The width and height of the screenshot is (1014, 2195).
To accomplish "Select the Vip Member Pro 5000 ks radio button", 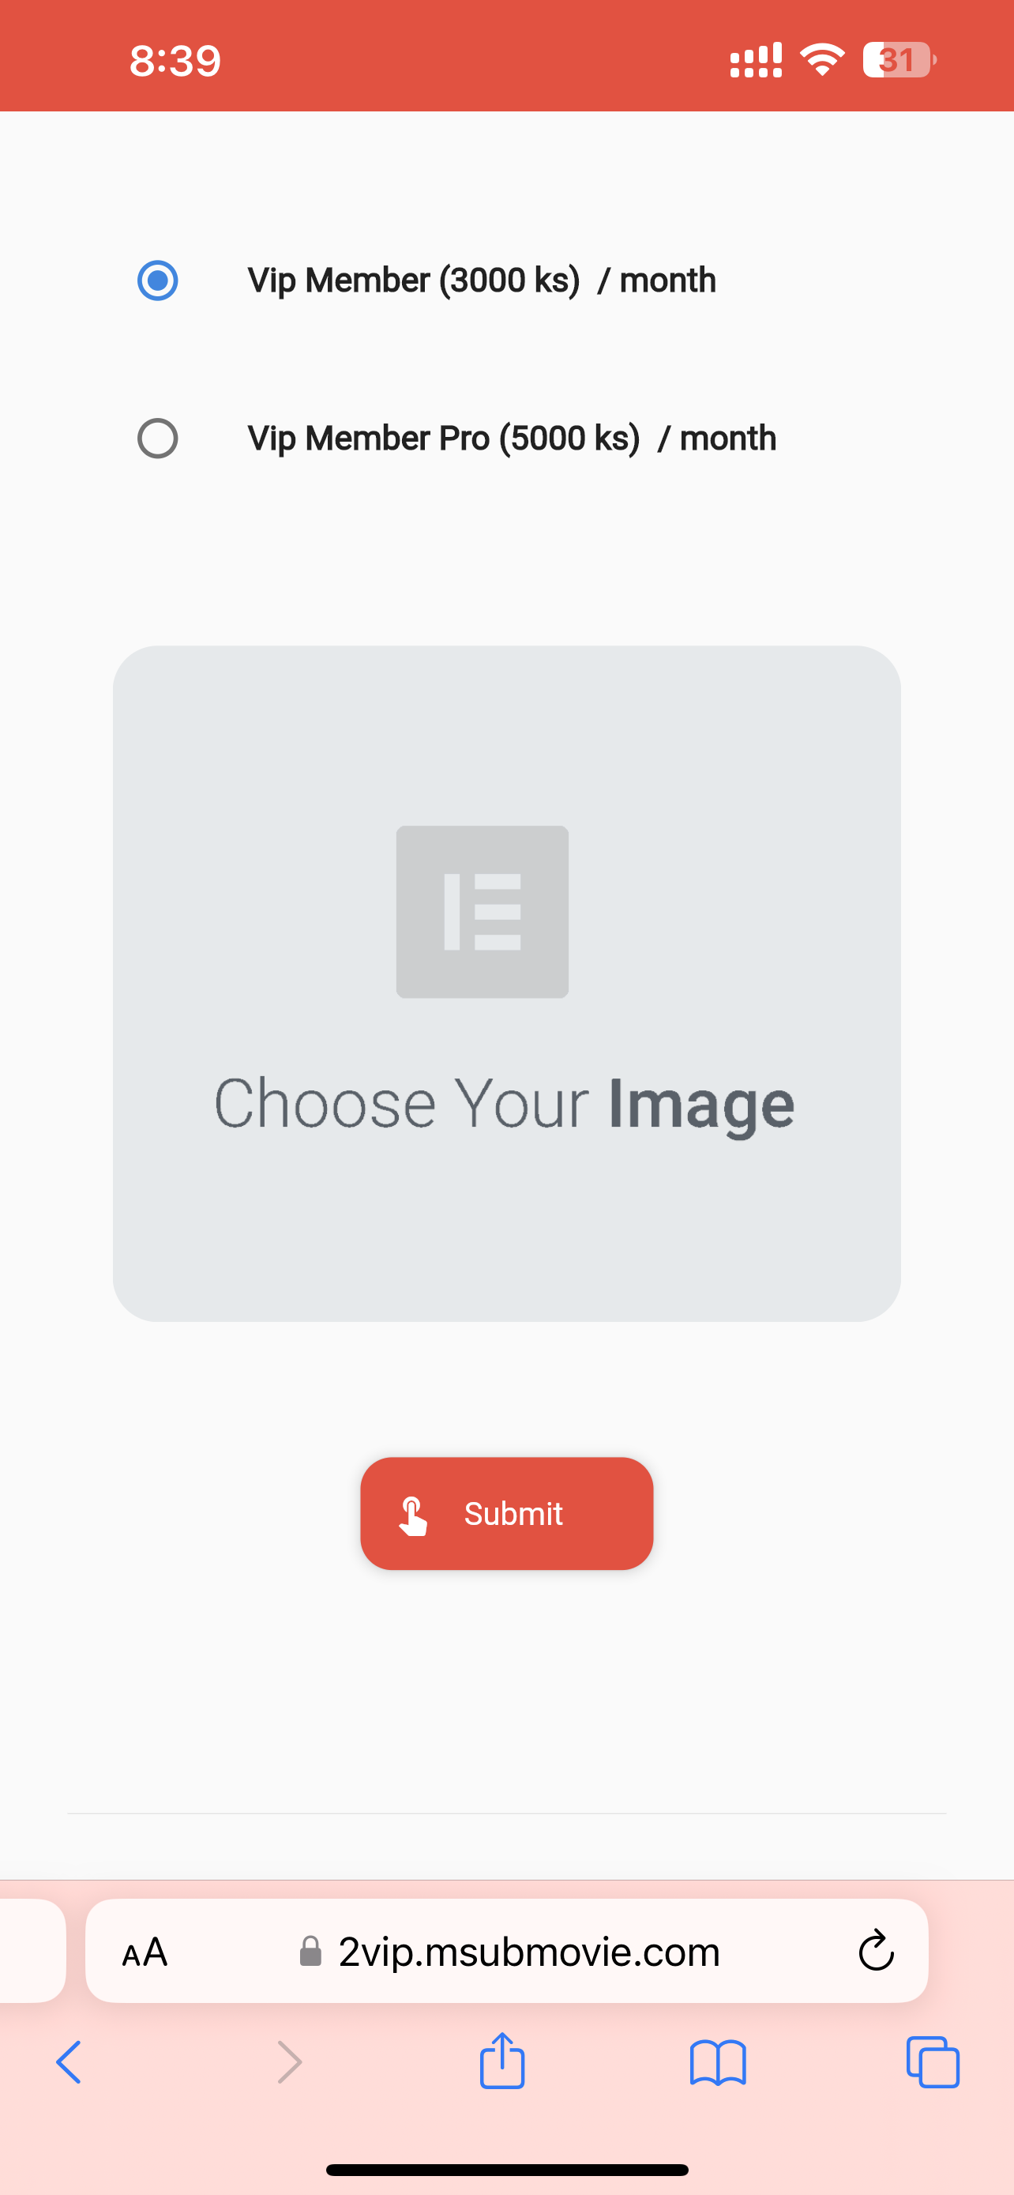I will tap(157, 439).
